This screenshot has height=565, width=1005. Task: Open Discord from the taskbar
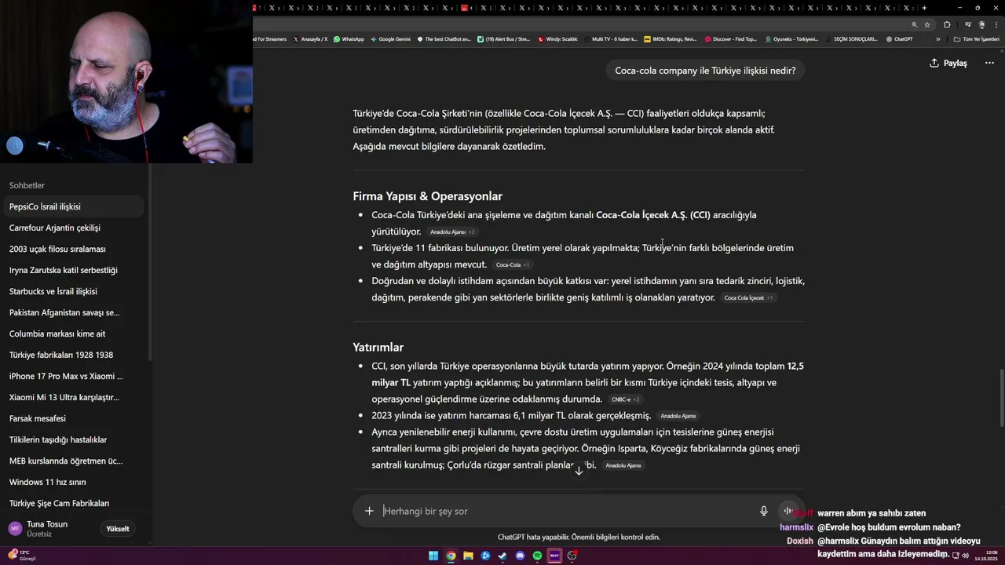[520, 556]
